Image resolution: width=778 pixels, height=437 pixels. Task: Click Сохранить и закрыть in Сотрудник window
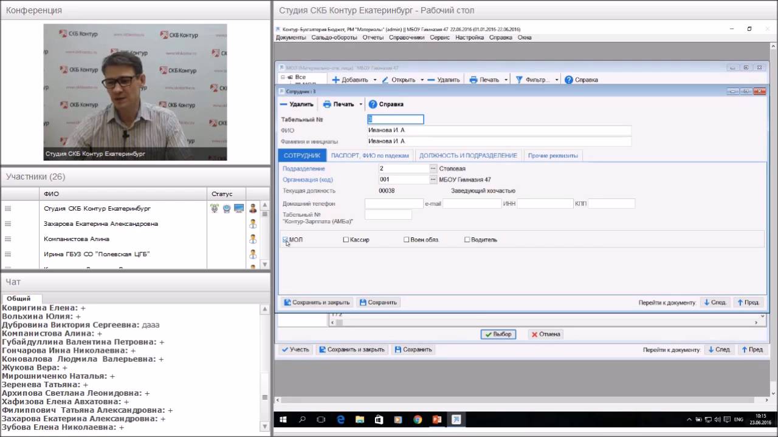point(317,302)
